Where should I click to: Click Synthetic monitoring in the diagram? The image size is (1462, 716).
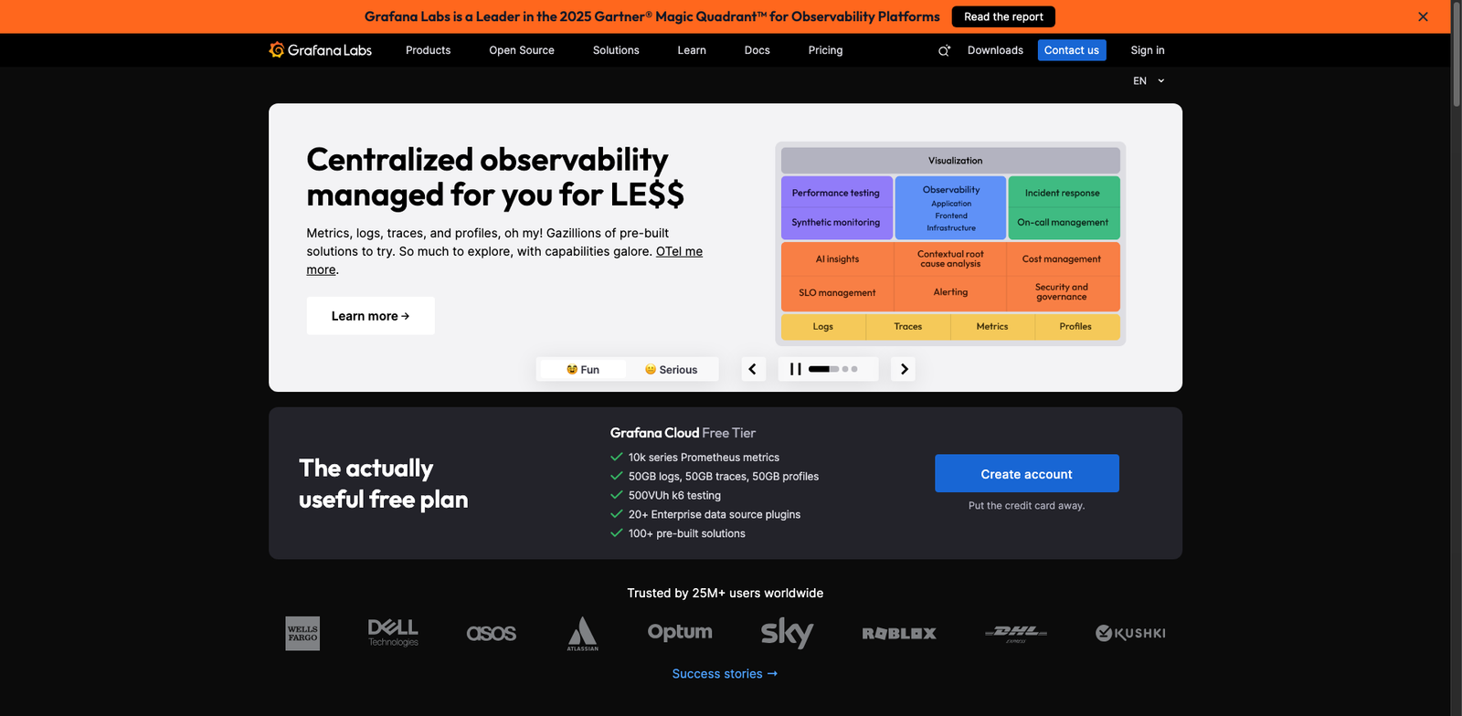pos(836,223)
